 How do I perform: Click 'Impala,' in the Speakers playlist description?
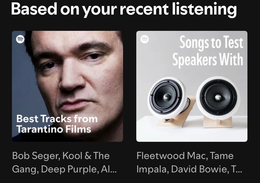pos(153,169)
